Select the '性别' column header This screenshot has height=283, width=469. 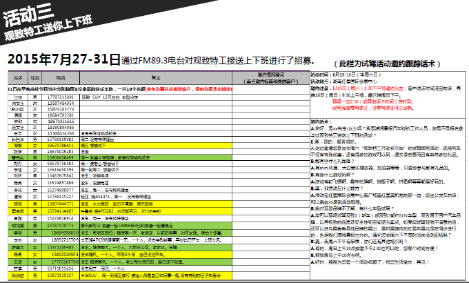(x=35, y=78)
